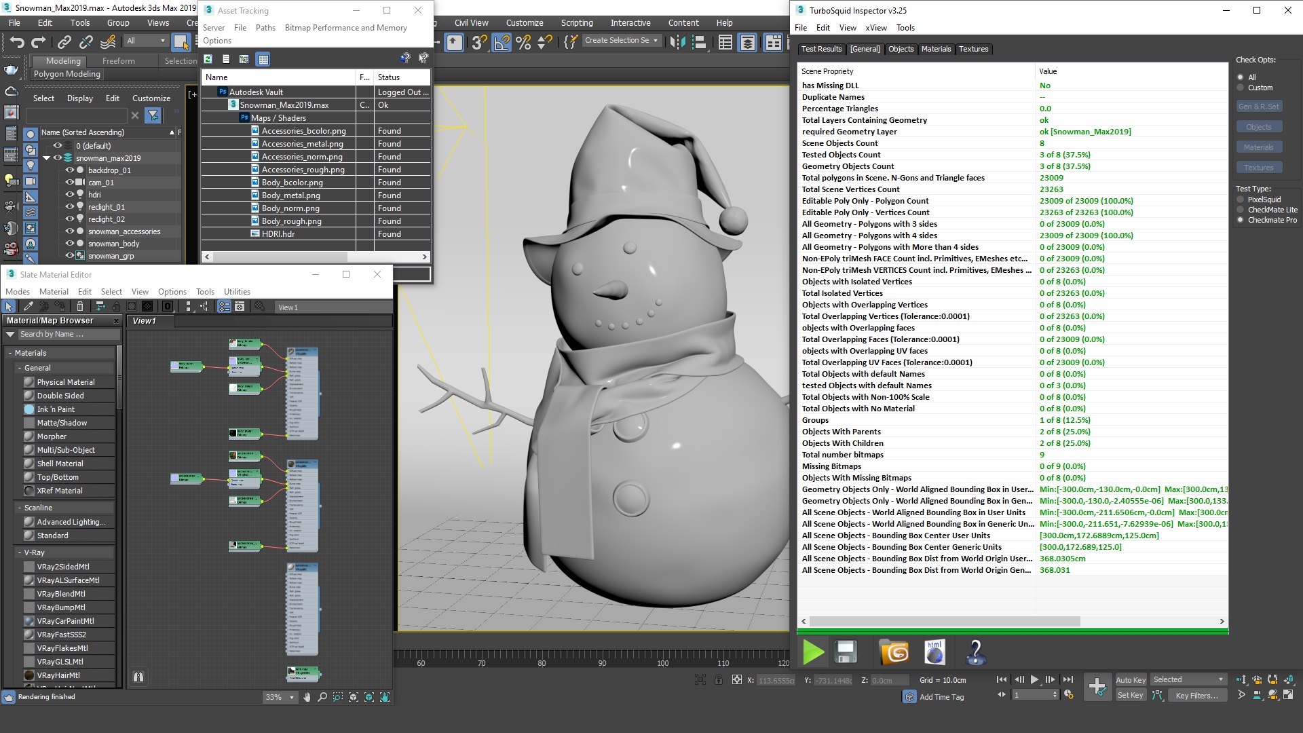Switch Asset Tracking to table view icon
Viewport: 1303px width, 733px height.
(263, 59)
